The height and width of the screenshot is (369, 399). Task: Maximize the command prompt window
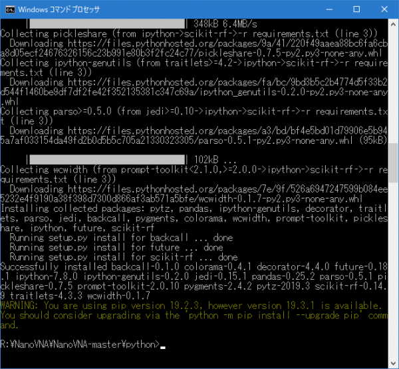(x=356, y=9)
